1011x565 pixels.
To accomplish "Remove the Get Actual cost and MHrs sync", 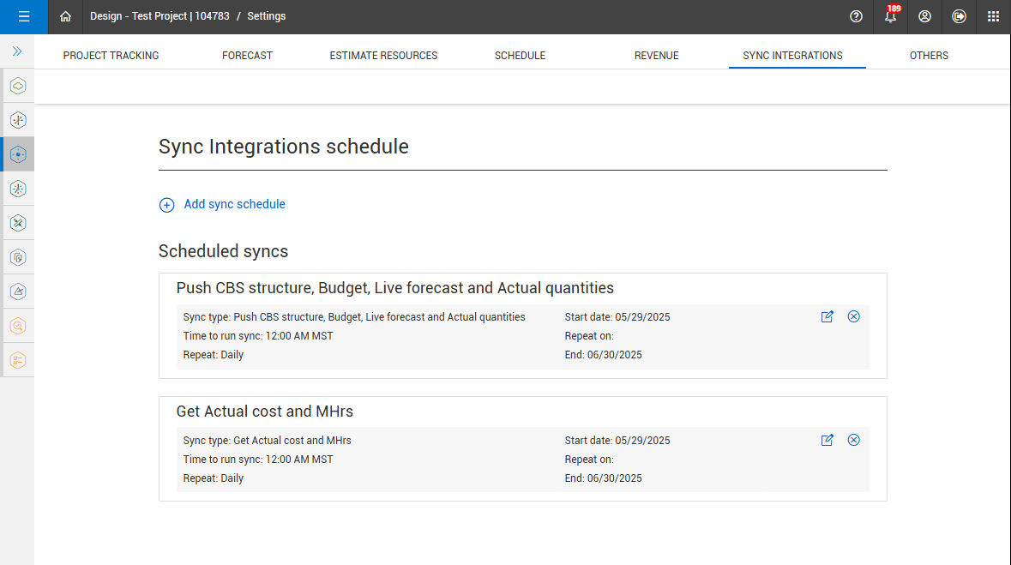I will [853, 440].
